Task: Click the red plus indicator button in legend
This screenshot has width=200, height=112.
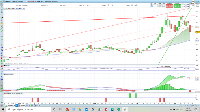Action: (x=4, y=9)
